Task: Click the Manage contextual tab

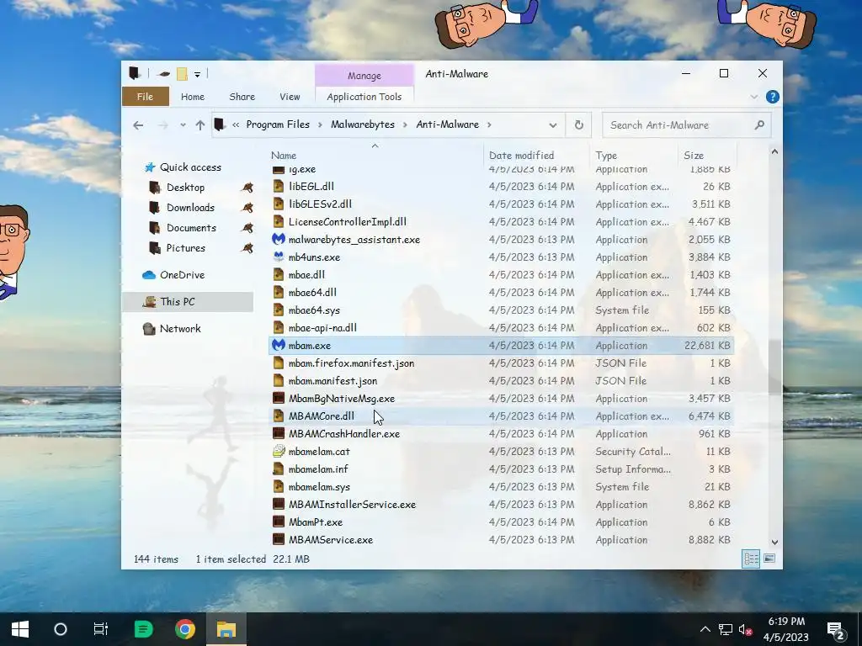Action: click(x=364, y=75)
